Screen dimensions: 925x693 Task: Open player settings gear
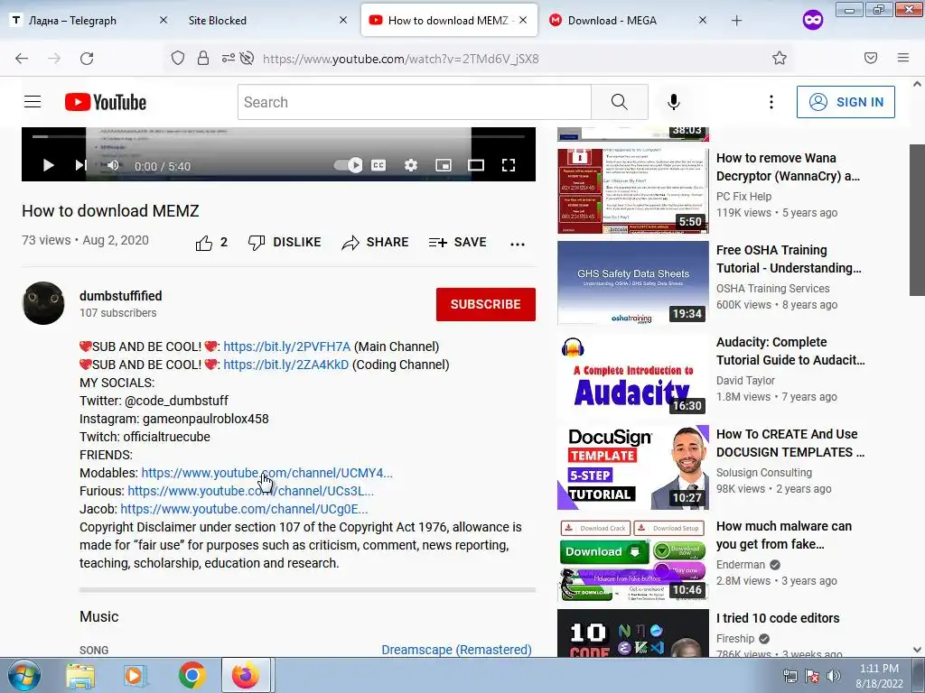coord(411,166)
